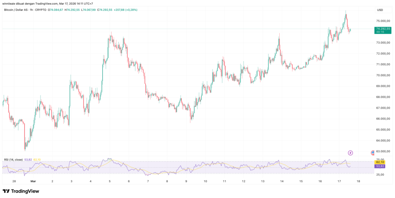Click the 66.000,00 price axis label
The image size is (395, 198).
coord(383,119)
